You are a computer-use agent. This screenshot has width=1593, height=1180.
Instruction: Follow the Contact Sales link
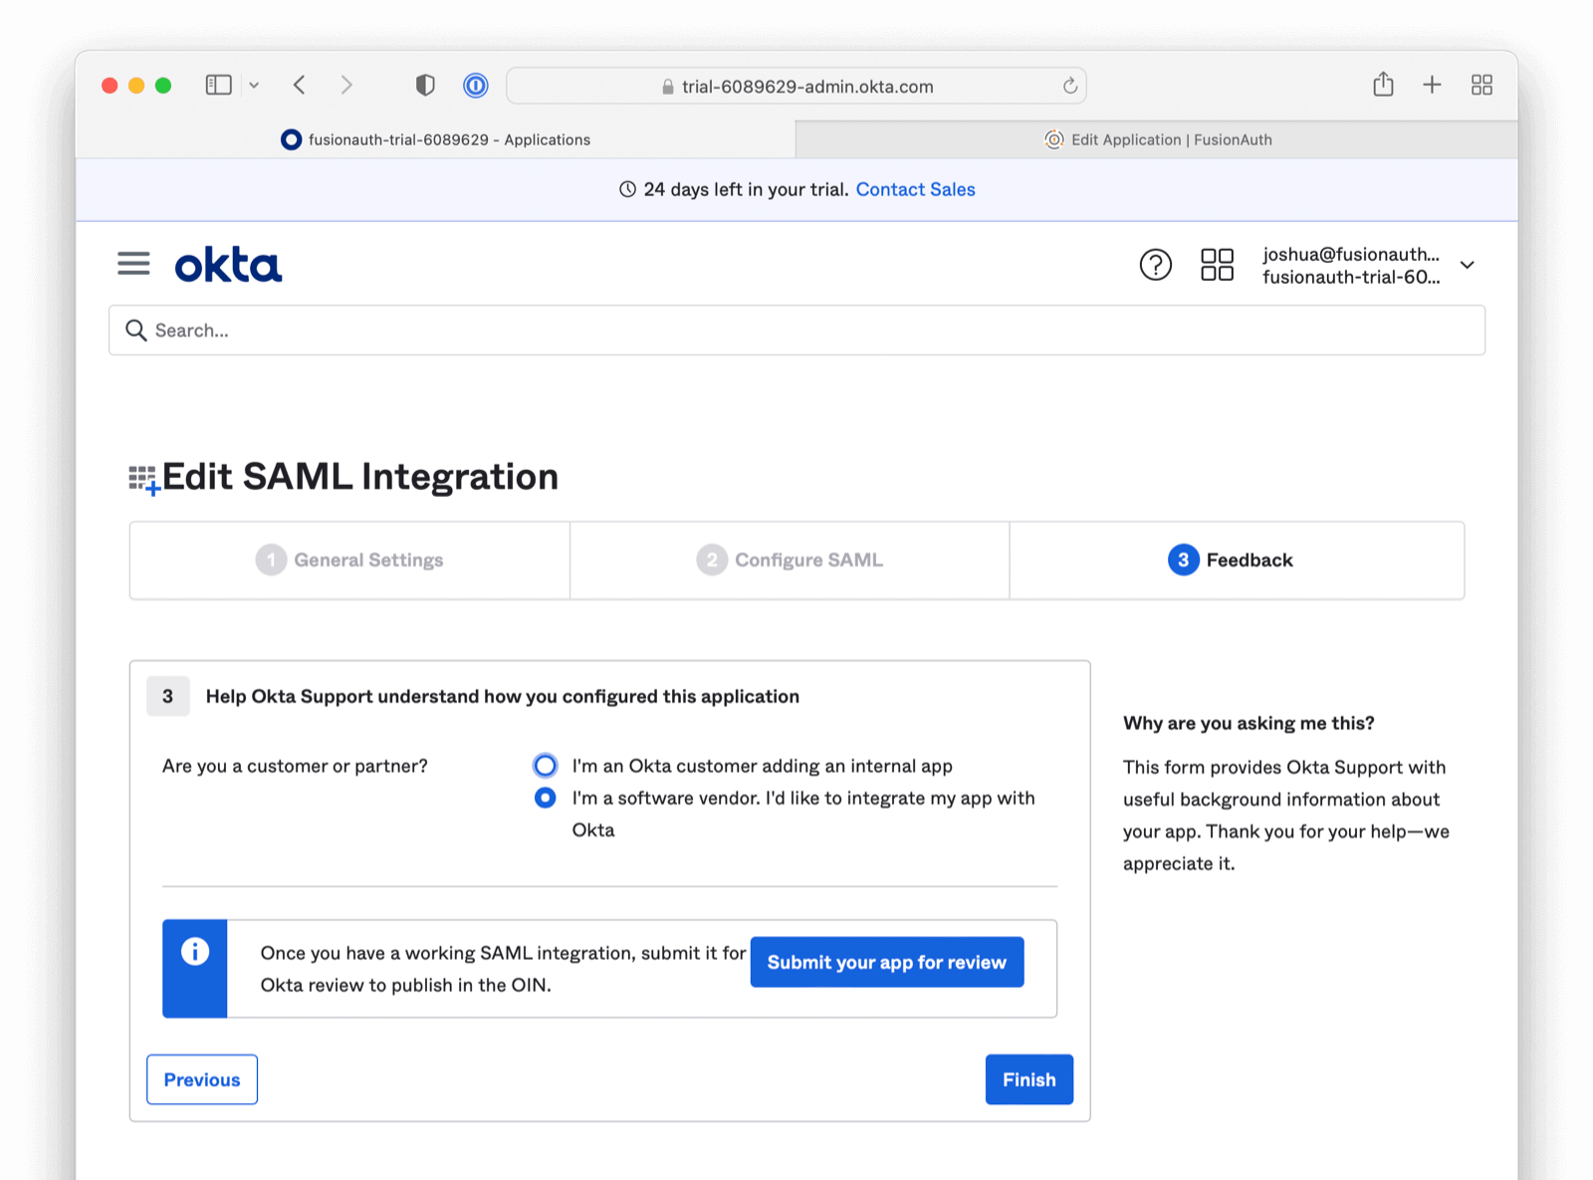[x=915, y=189]
